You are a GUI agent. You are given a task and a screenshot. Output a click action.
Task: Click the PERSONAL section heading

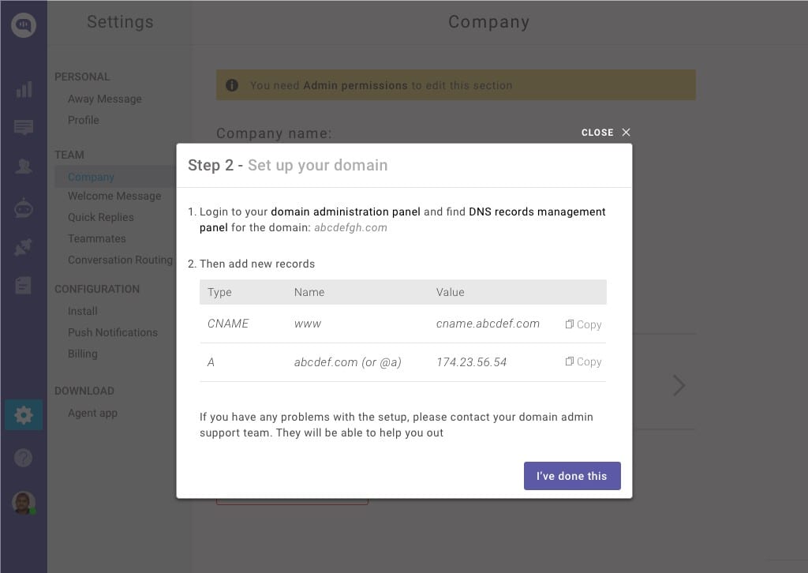[x=82, y=77]
